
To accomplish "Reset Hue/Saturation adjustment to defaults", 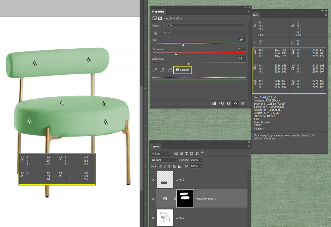I will tap(228, 103).
